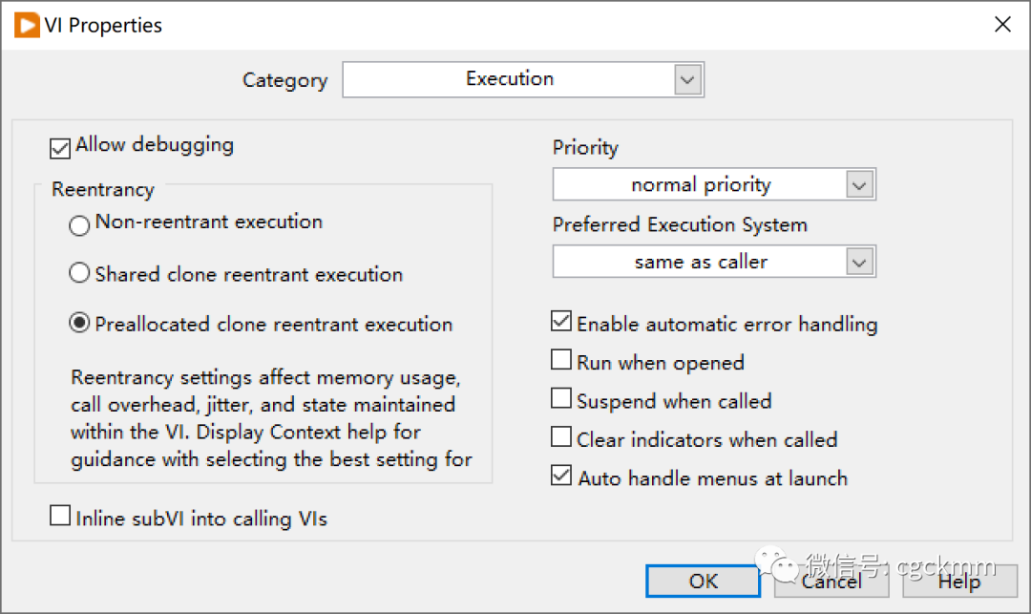Check the Suspend when called box

click(562, 399)
